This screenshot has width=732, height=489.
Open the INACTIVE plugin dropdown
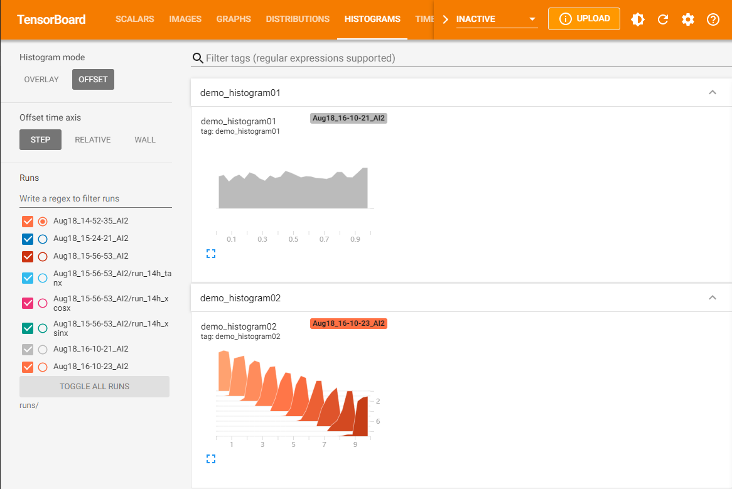[497, 19]
